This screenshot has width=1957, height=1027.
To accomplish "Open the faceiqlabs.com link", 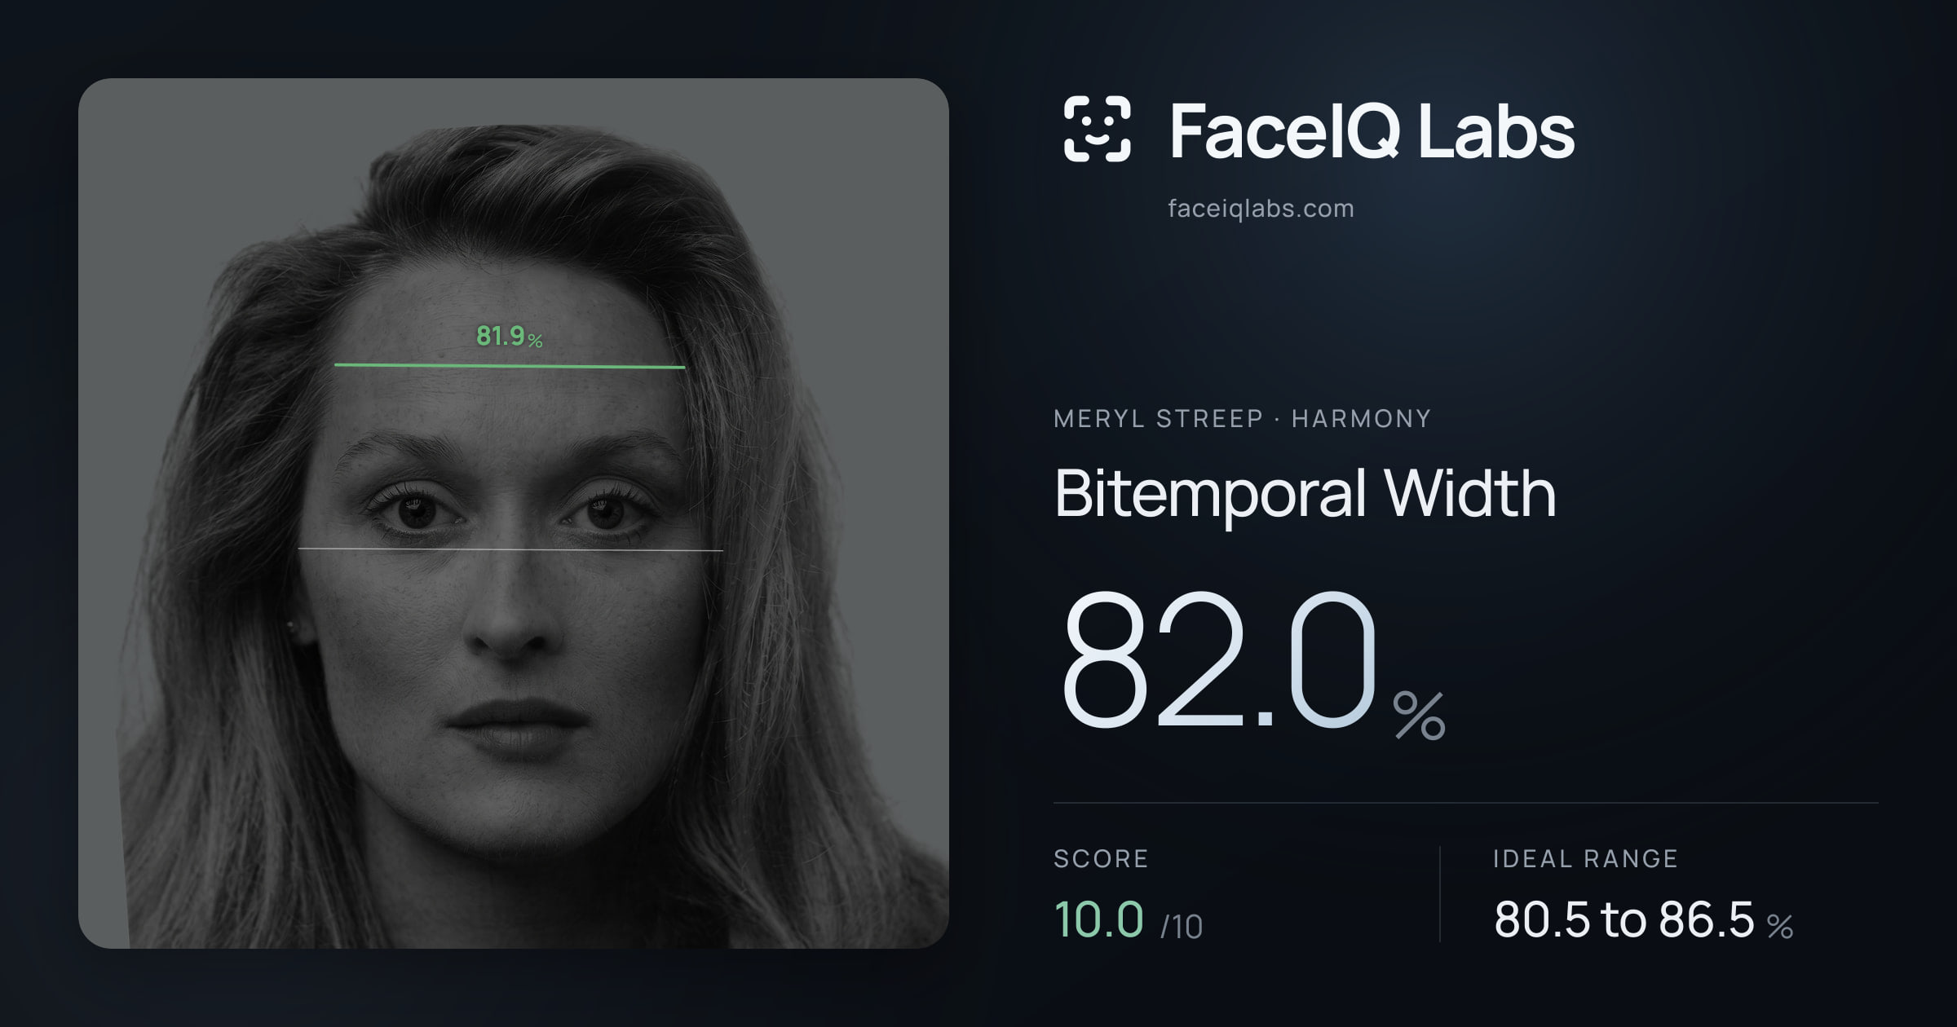I will 1261,209.
